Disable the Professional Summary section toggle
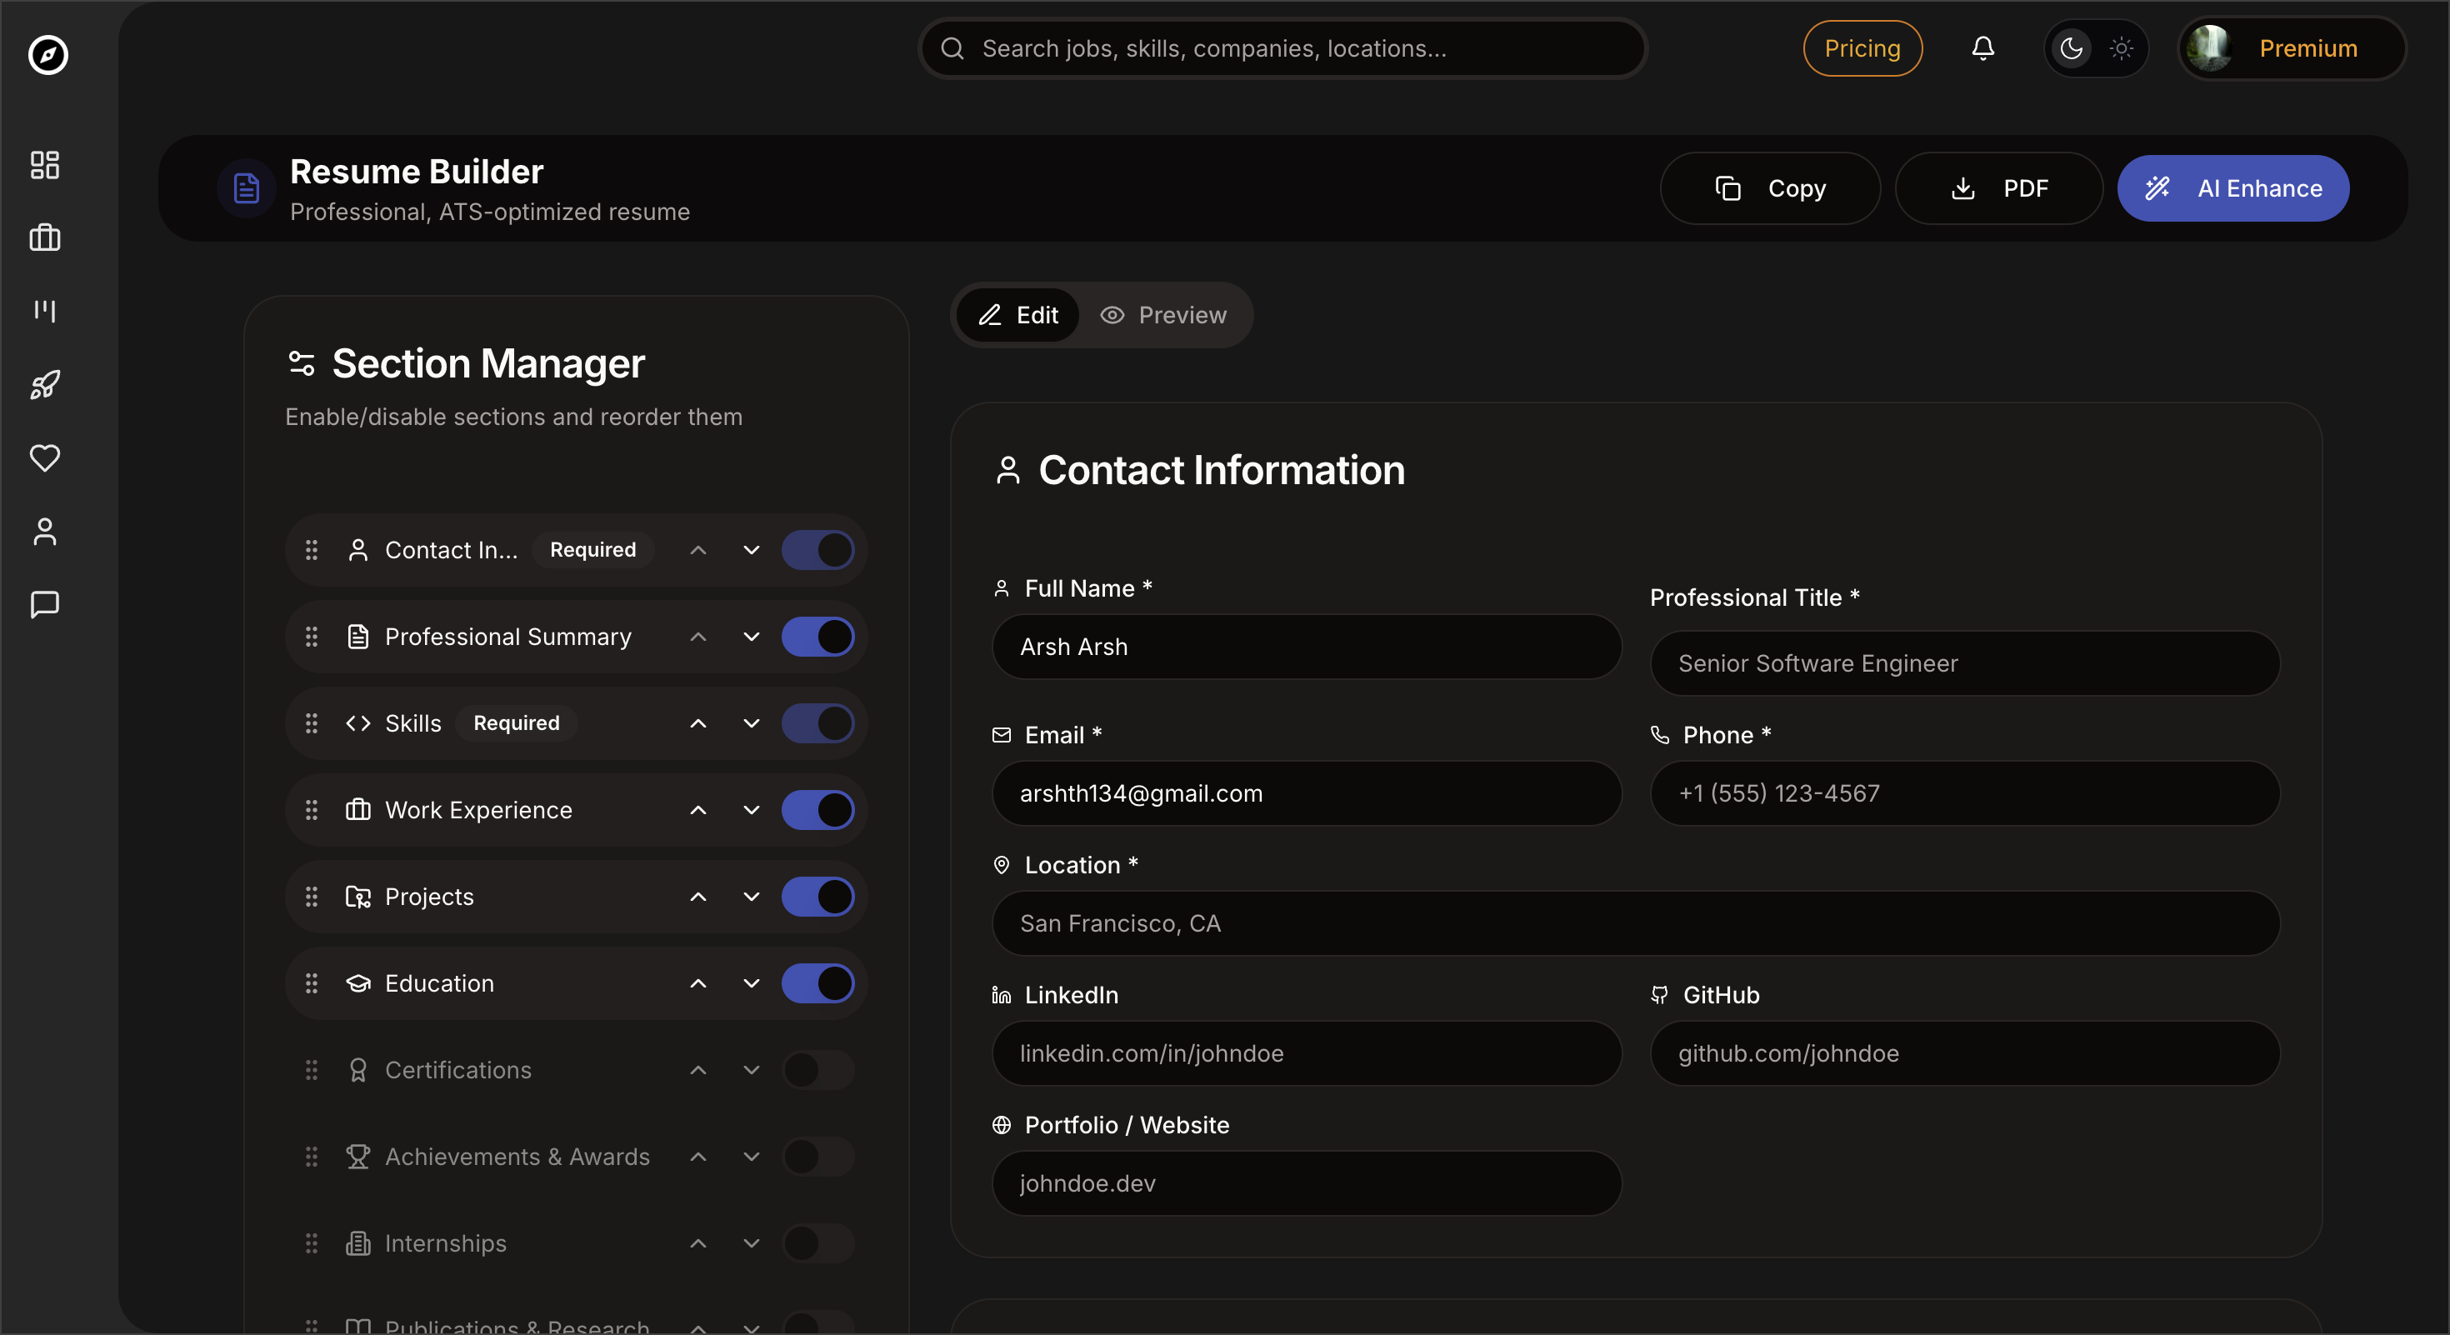The height and width of the screenshot is (1335, 2450). pos(817,637)
